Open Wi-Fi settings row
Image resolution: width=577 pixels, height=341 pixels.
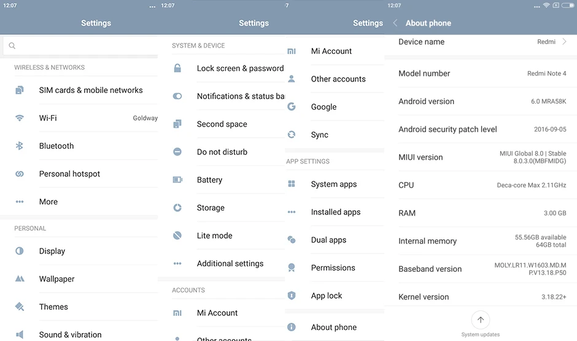[x=79, y=118]
